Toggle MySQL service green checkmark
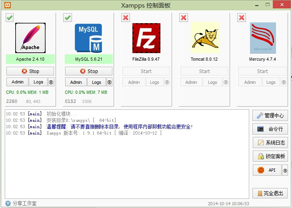Screen dimensions: 292x208 pyautogui.click(x=68, y=18)
